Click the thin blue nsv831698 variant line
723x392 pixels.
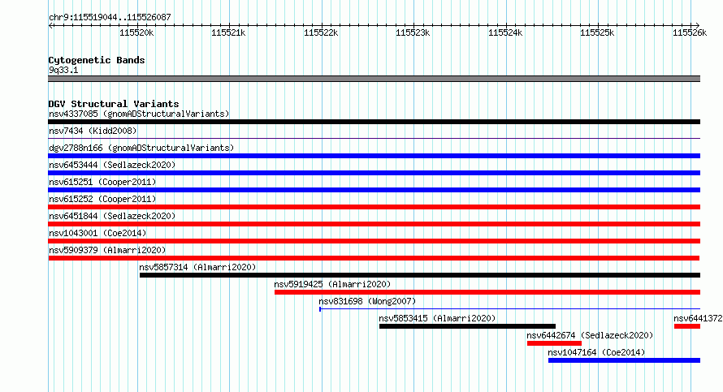[509, 309]
